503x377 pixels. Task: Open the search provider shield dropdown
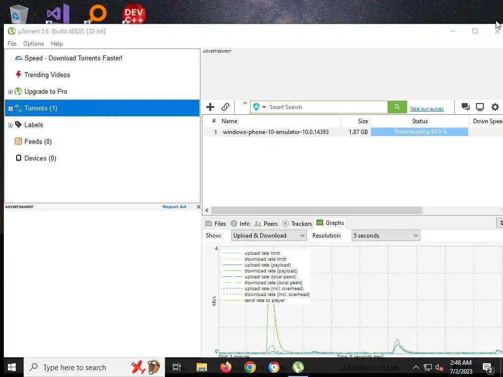point(259,107)
